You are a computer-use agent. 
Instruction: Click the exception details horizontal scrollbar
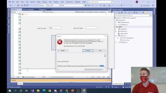[x=93, y=69]
